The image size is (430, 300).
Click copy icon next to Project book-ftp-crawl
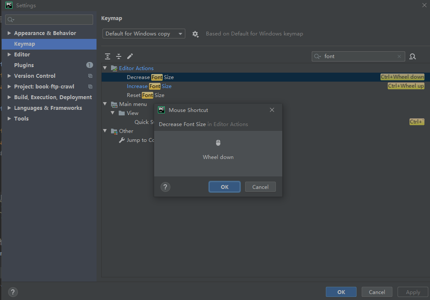(90, 86)
